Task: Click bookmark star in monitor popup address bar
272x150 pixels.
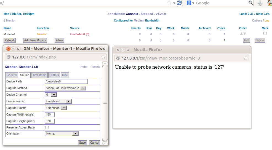Action: coord(103,57)
